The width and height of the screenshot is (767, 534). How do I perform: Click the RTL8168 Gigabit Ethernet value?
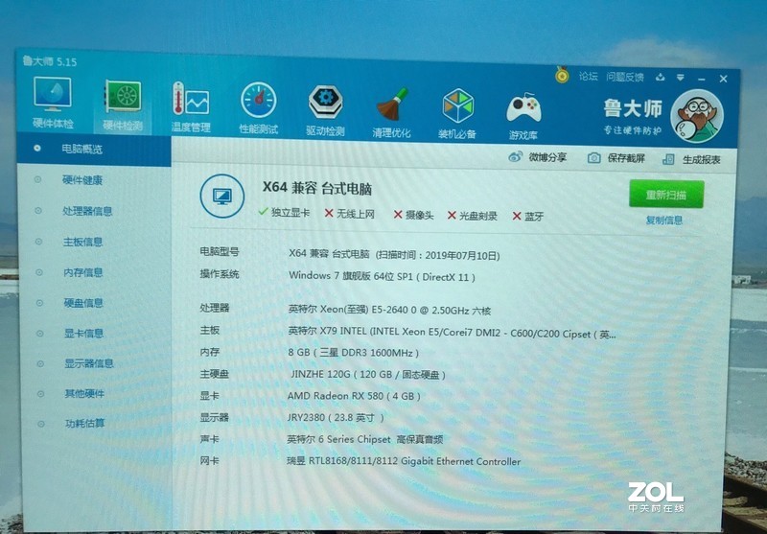404,461
